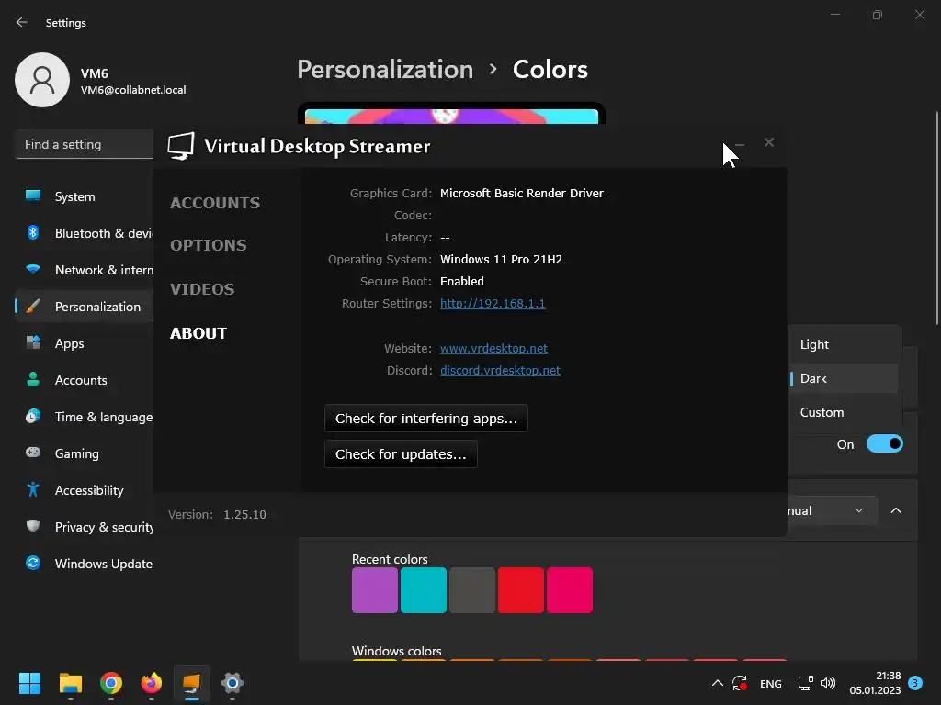
Task: Open the discord.vrdesktop.net link
Action: [x=501, y=371]
